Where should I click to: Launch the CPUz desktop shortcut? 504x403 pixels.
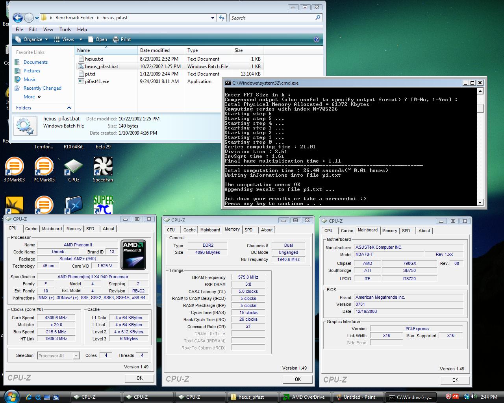[74, 169]
